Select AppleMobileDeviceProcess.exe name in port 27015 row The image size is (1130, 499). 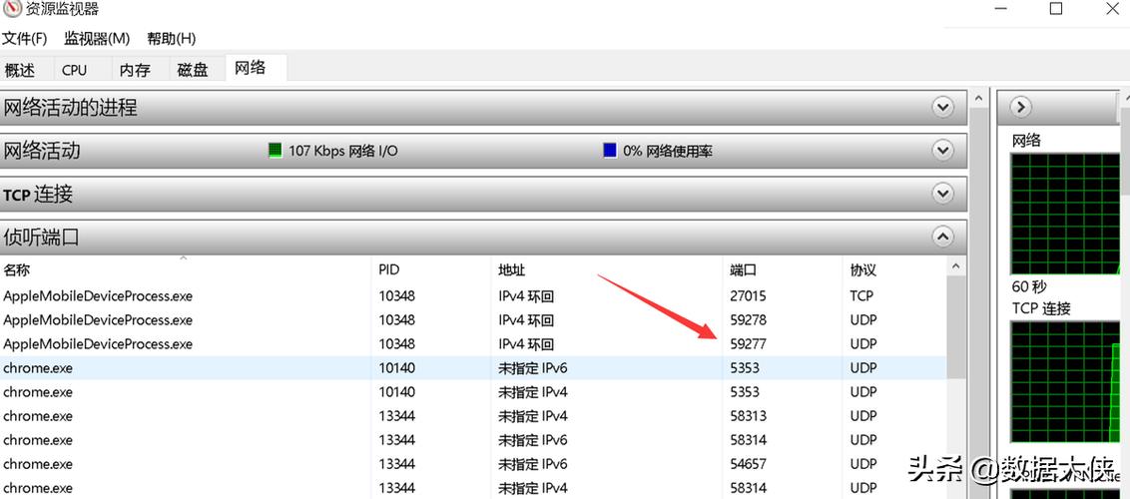98,296
